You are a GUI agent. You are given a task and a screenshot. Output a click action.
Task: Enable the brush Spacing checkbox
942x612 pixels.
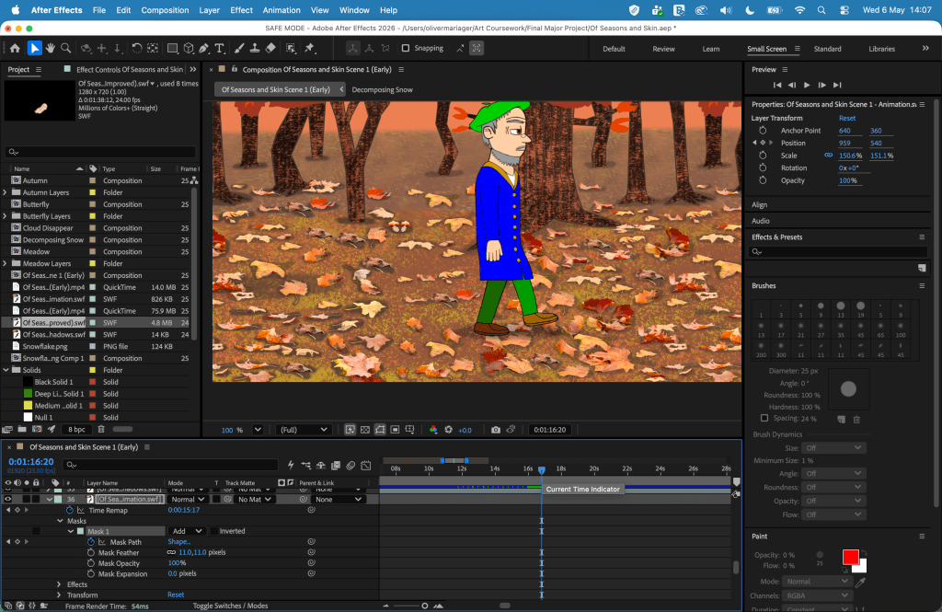coord(764,418)
